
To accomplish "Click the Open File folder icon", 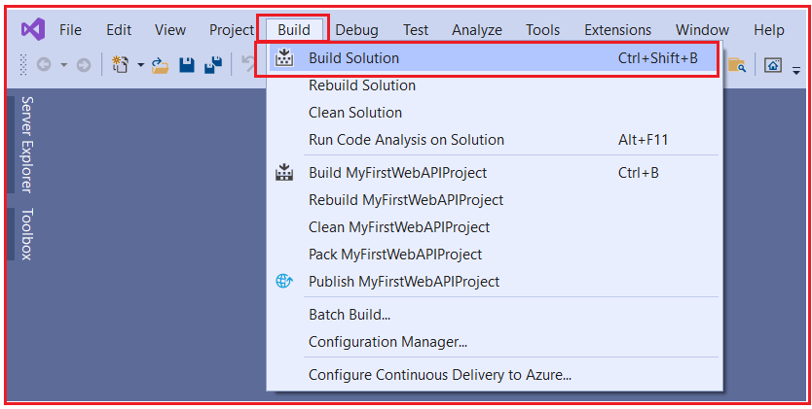I will (x=160, y=65).
